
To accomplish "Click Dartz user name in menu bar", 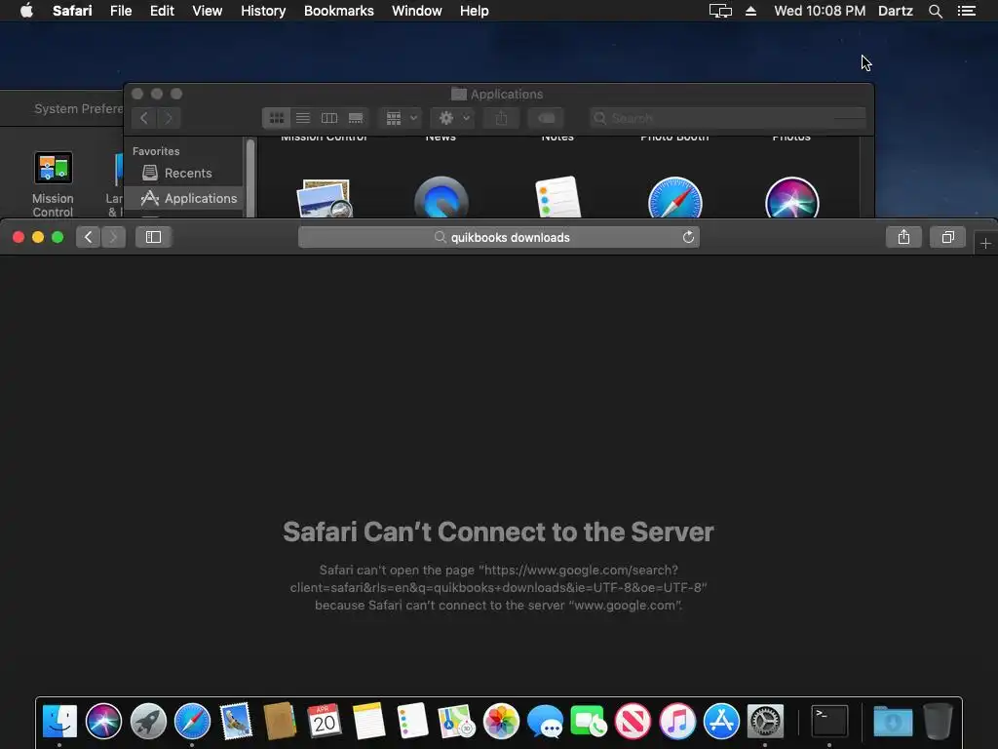I will (895, 11).
